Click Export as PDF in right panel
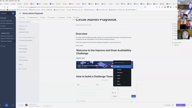This screenshot has width=192, height=108. [177, 43]
